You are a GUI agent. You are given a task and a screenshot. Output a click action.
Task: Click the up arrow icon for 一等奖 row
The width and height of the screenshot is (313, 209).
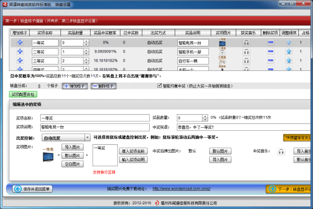point(288,43)
